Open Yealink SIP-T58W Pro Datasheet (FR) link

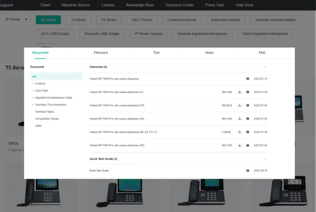point(117,106)
